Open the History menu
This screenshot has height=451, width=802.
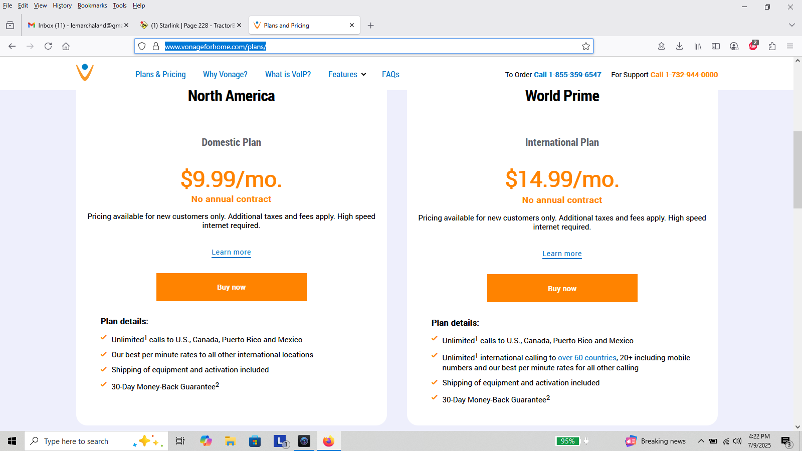tap(62, 6)
